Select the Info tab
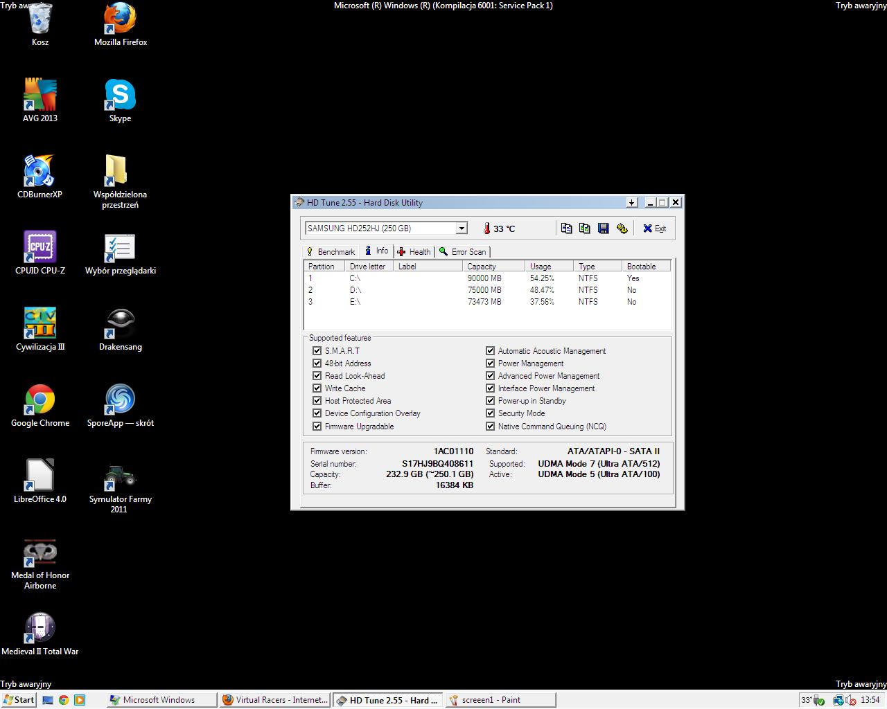Screen dimensions: 887x709 tap(377, 251)
